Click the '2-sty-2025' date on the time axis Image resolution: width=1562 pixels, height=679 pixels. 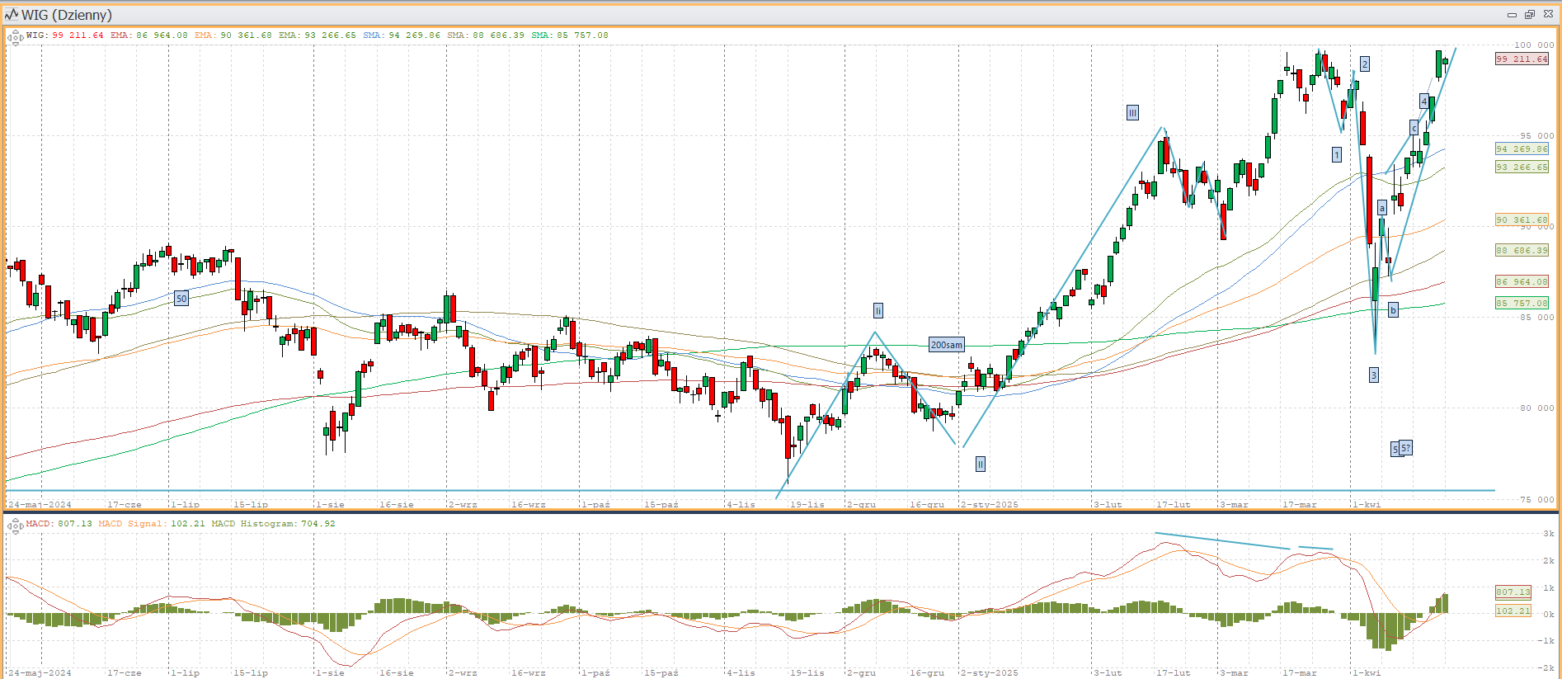(989, 504)
